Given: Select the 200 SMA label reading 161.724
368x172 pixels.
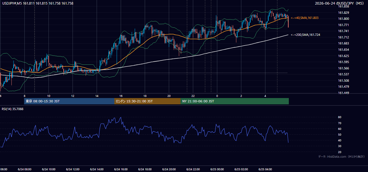Looking at the screenshot, I should 306,35.
